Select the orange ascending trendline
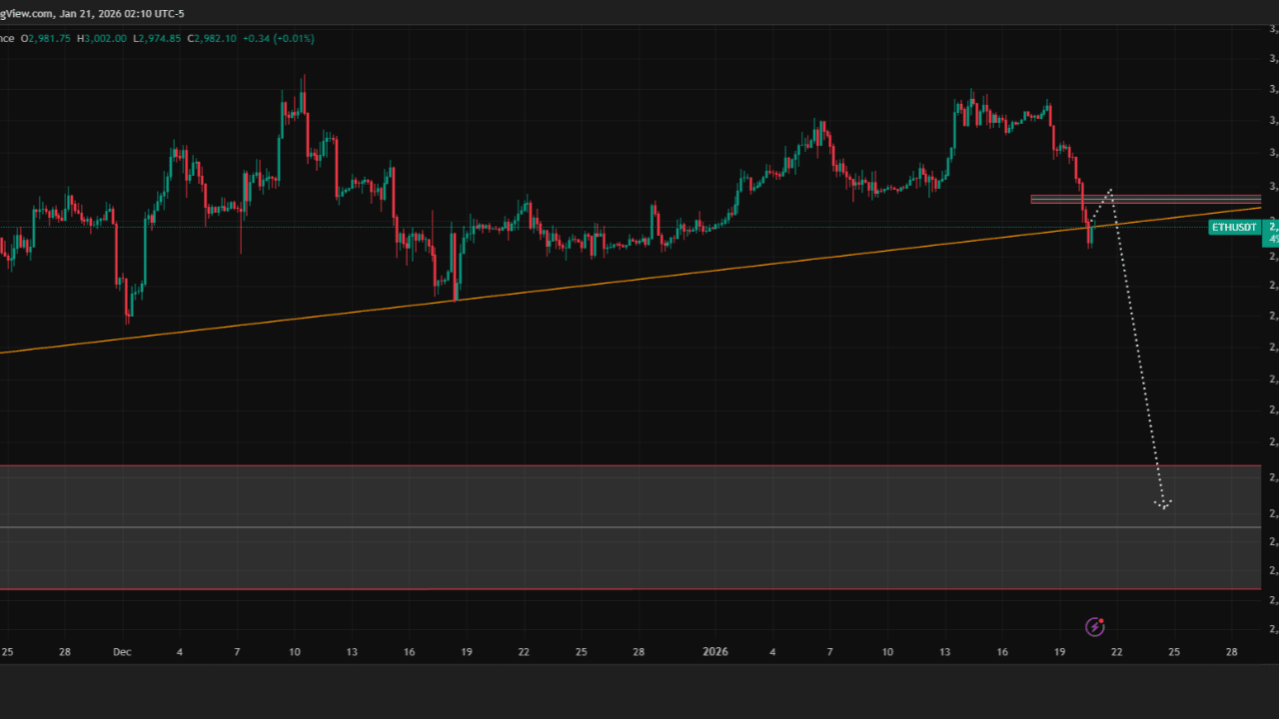Image resolution: width=1279 pixels, height=719 pixels. 630,280
